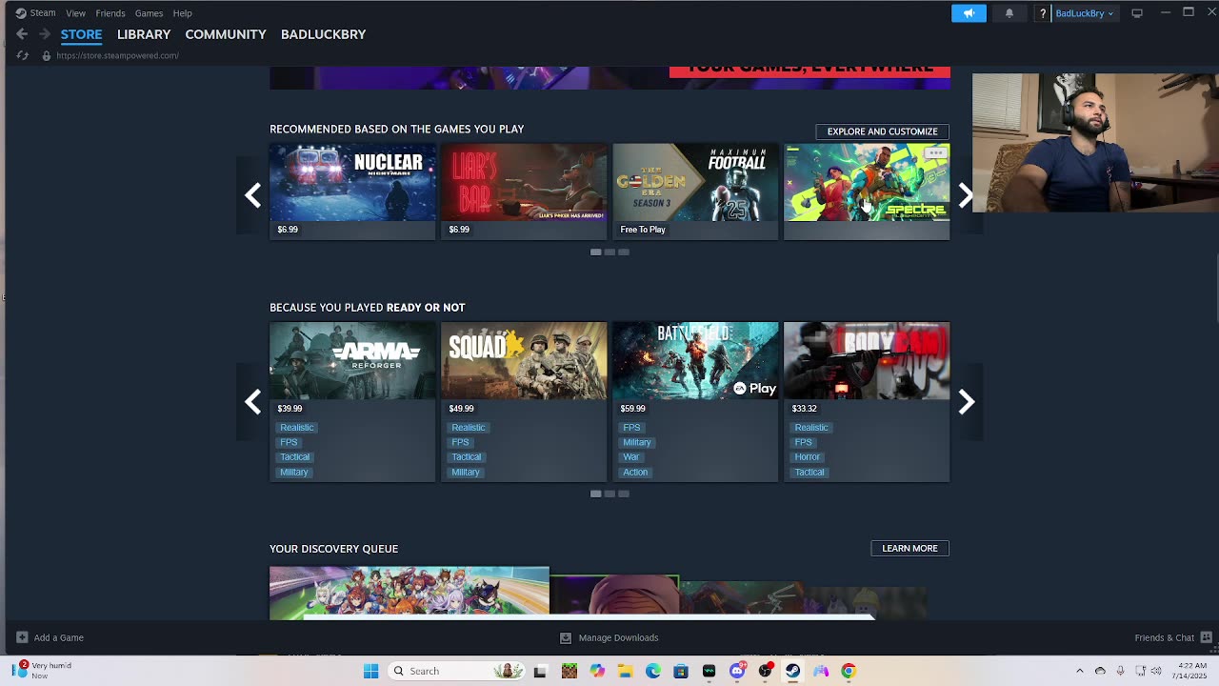Open the Squad game card
Image resolution: width=1219 pixels, height=686 pixels.
pos(524,402)
